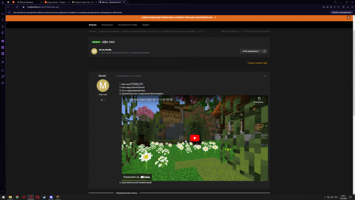The width and height of the screenshot is (355, 200).
Task: Open Chrome from taskbar
Action: [17, 197]
